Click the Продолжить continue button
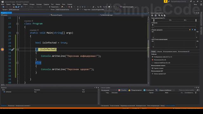 coord(54,7)
